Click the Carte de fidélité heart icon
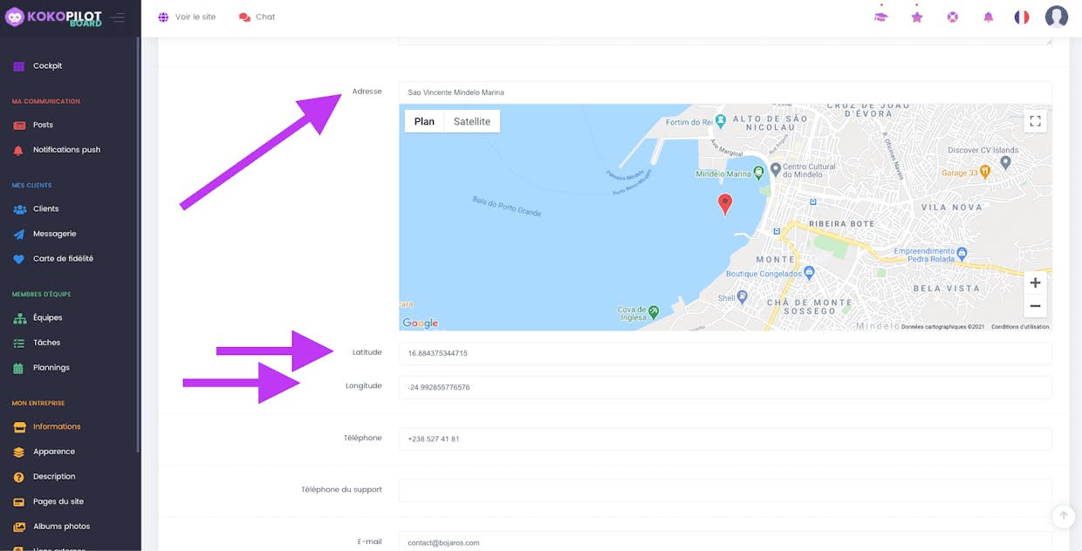Screen dimensions: 1082x551 pos(19,259)
